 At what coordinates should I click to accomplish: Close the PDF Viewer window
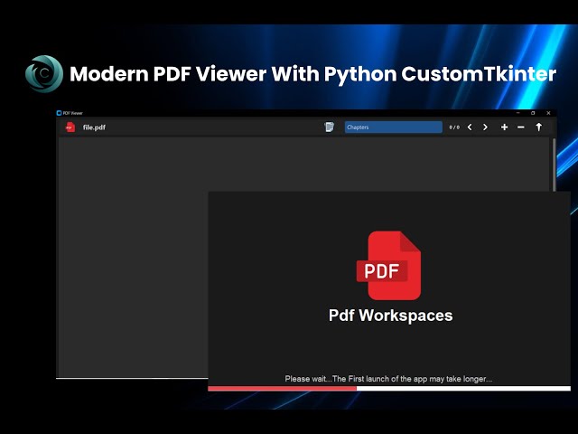tap(548, 113)
